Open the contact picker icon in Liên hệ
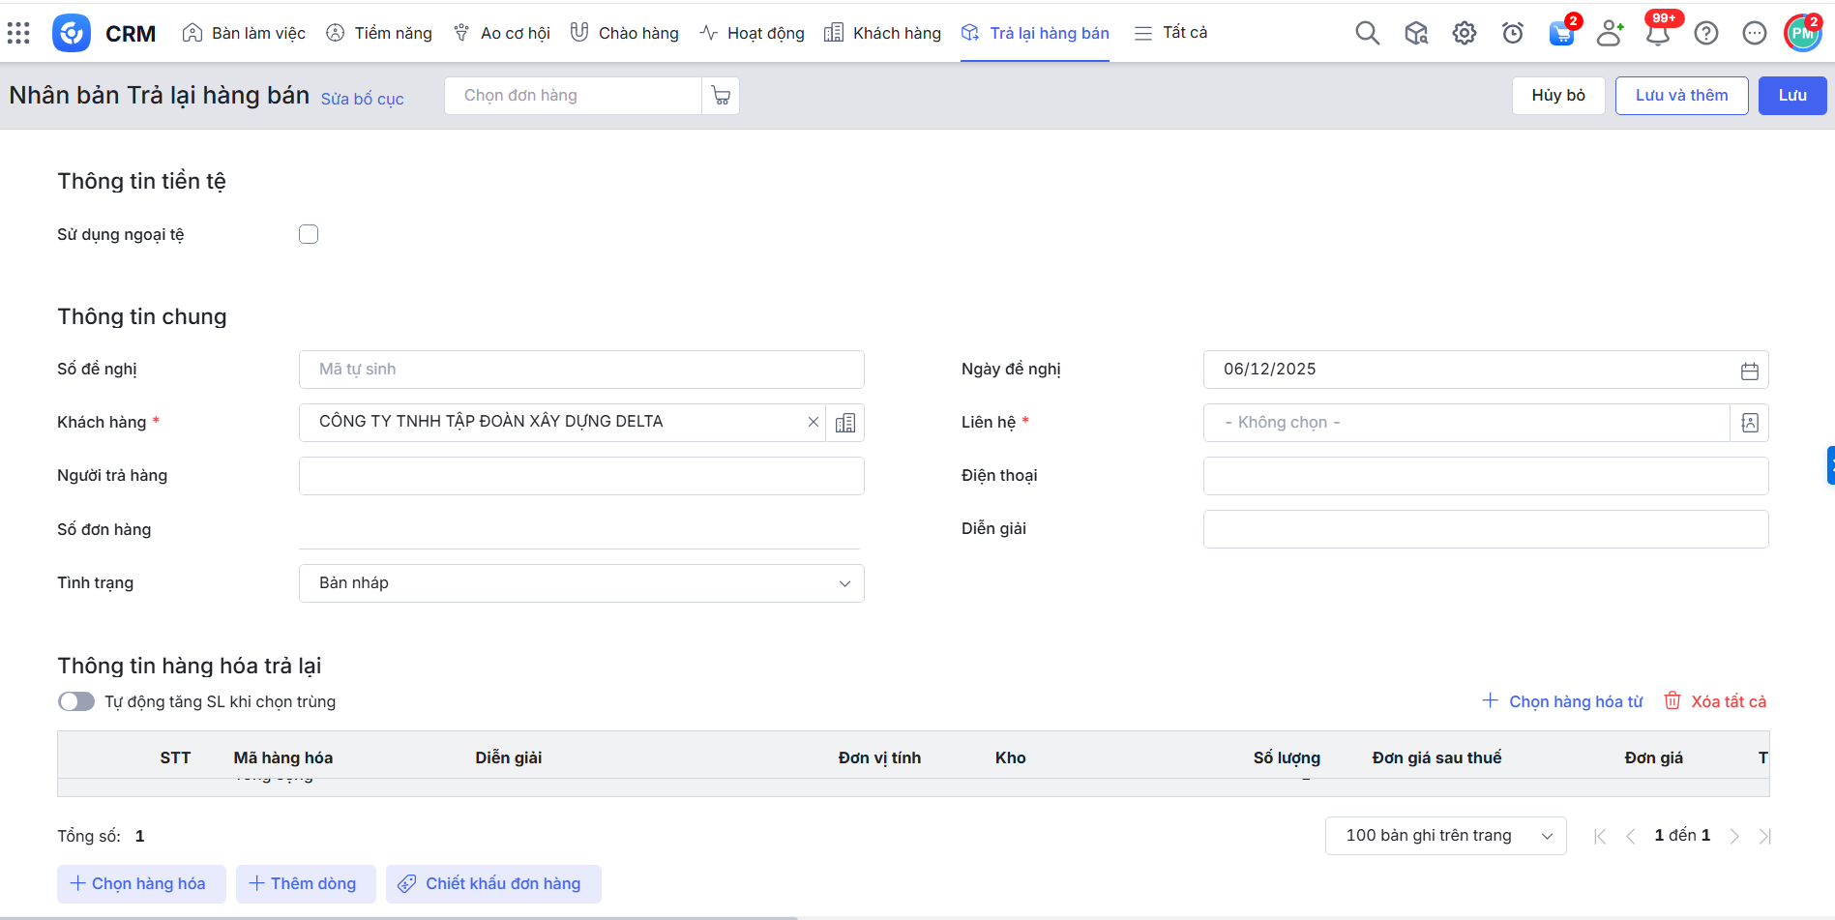1835x920 pixels. tap(1749, 423)
